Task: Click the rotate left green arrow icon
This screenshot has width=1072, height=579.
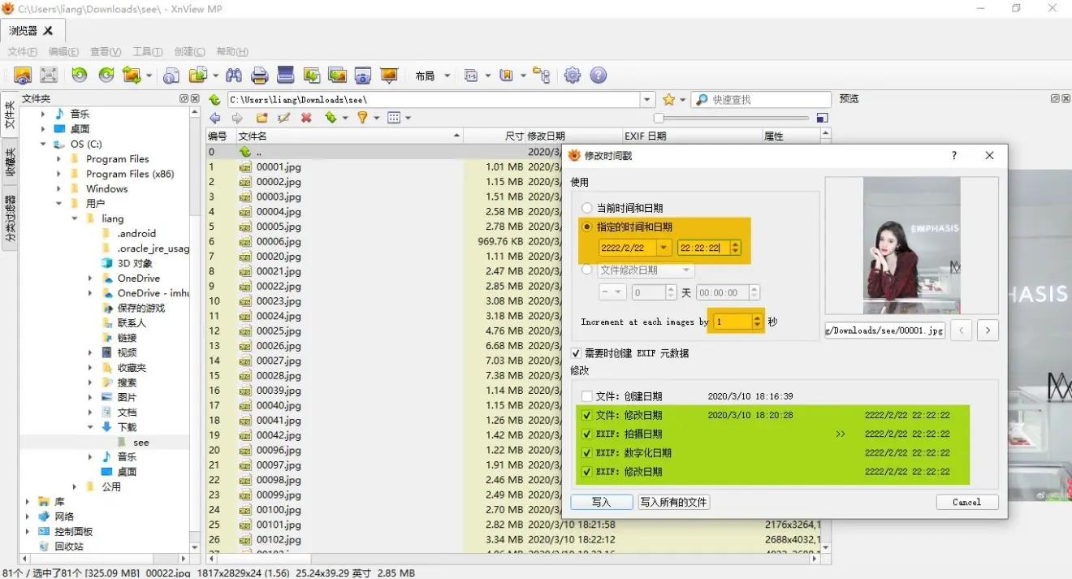Action: pos(79,76)
